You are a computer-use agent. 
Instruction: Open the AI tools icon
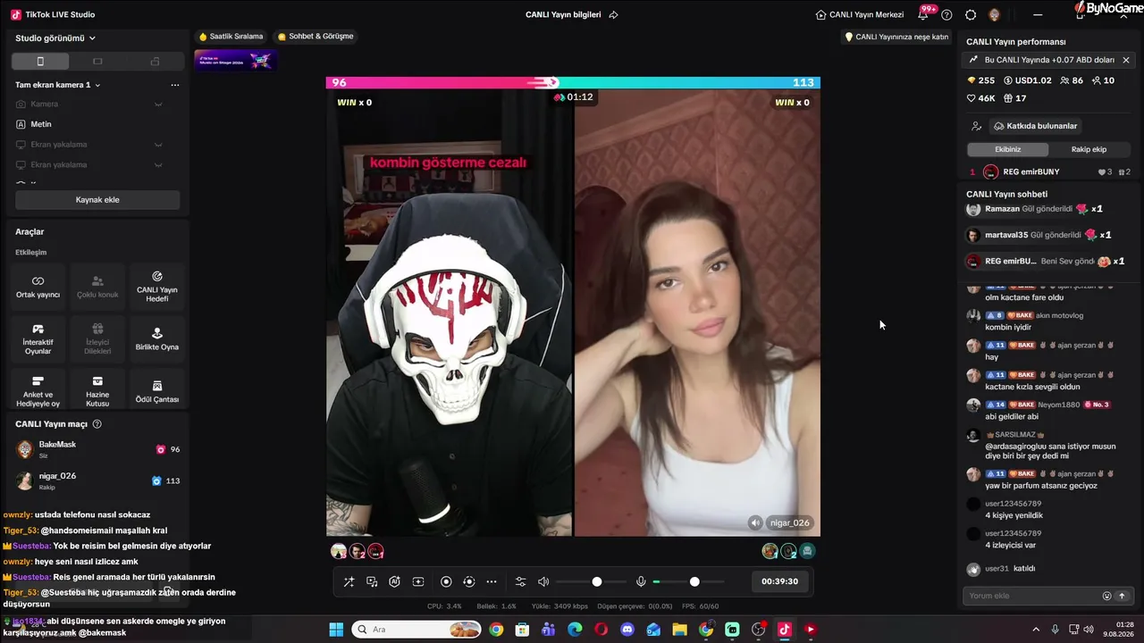point(394,581)
